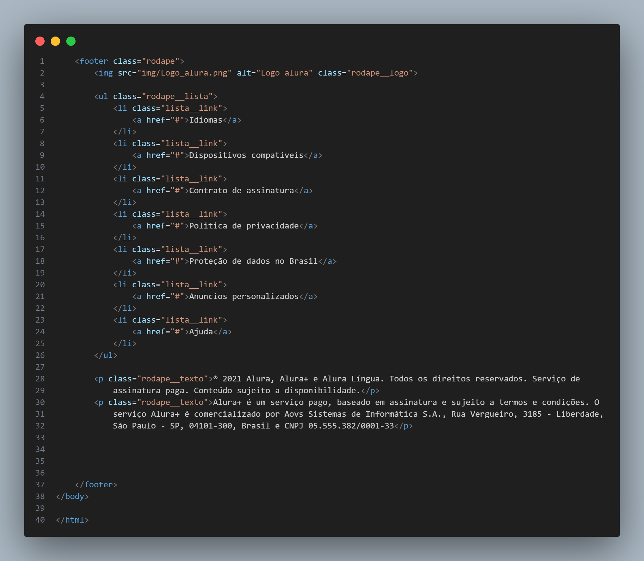This screenshot has height=561, width=644.
Task: Click postal code 04101-300
Action: (x=211, y=426)
